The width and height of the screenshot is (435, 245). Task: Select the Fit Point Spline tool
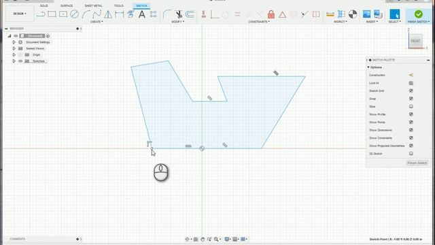[x=97, y=14]
